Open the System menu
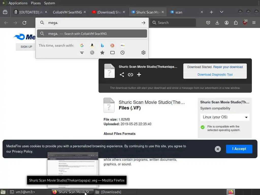This screenshot has height=195, width=260. coord(50,3)
